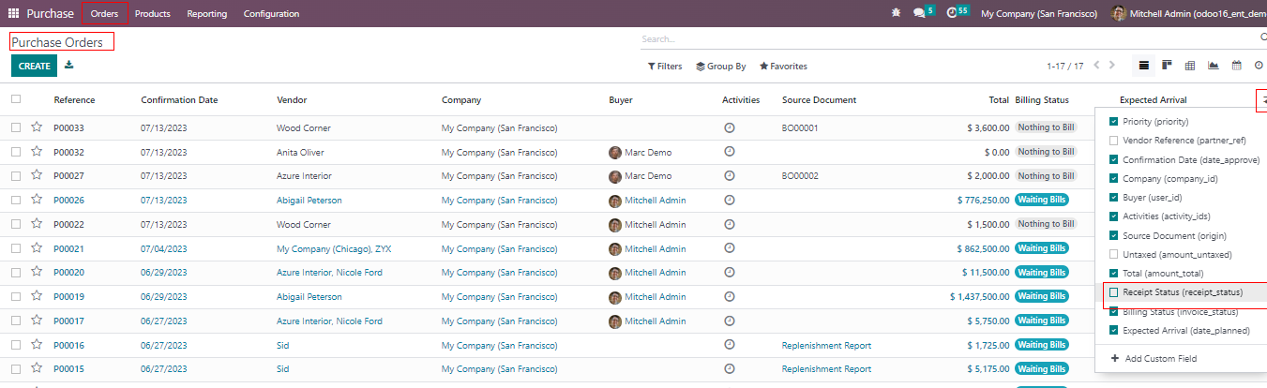Open the Configuration menu
The image size is (1267, 388).
(271, 14)
